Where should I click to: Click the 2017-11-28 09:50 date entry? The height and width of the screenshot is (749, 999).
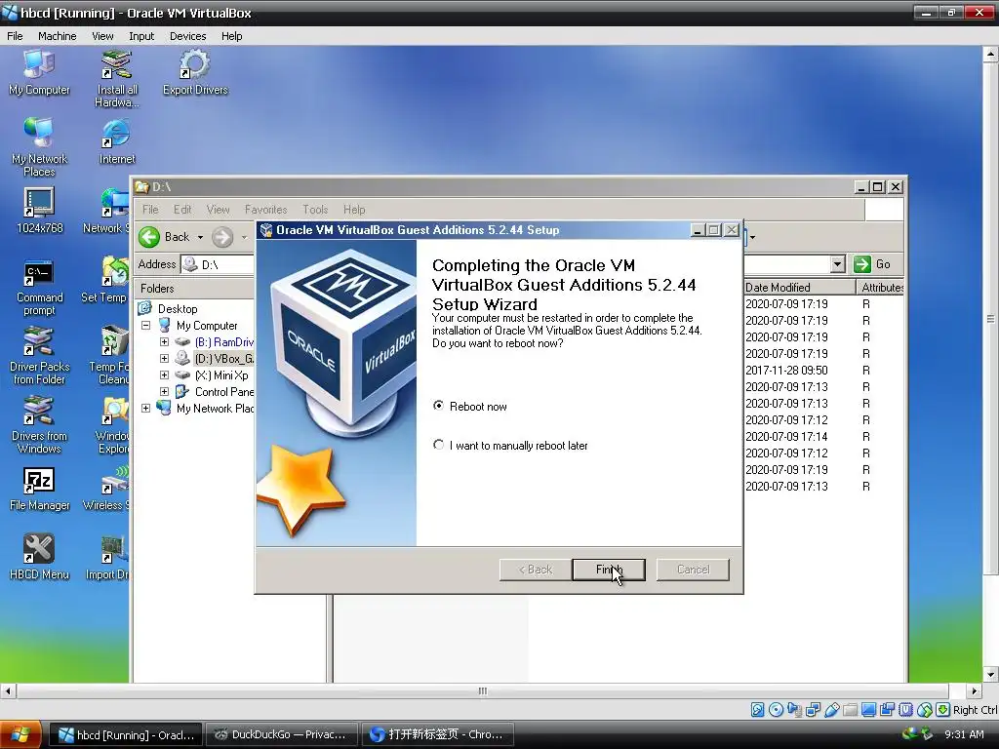[786, 370]
